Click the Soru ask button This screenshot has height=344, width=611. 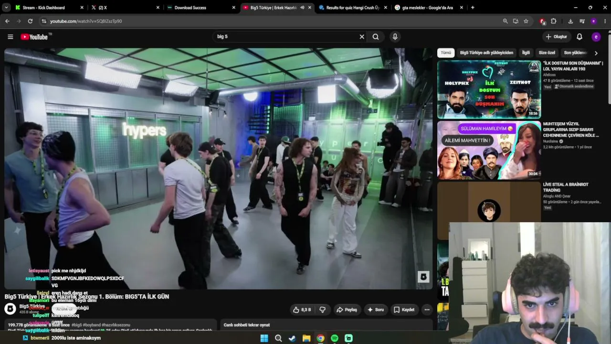pyautogui.click(x=375, y=310)
